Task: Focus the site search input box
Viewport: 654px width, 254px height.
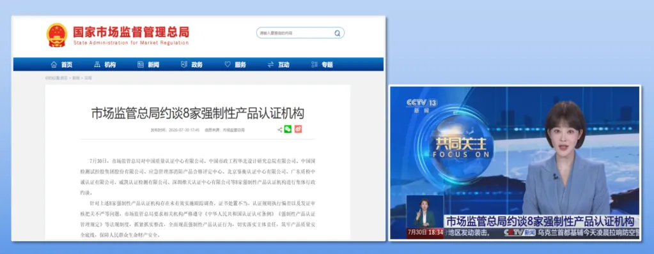Action: tap(300, 33)
